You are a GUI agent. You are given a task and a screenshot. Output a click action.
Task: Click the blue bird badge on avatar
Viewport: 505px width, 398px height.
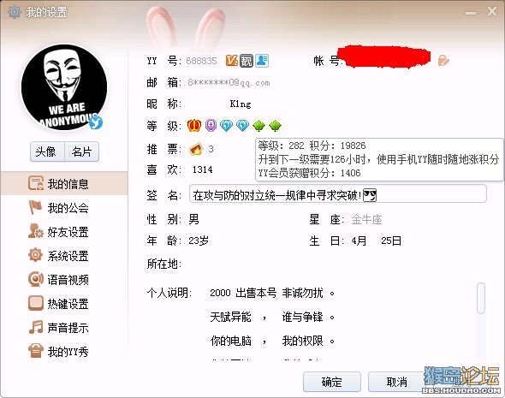[x=96, y=122]
